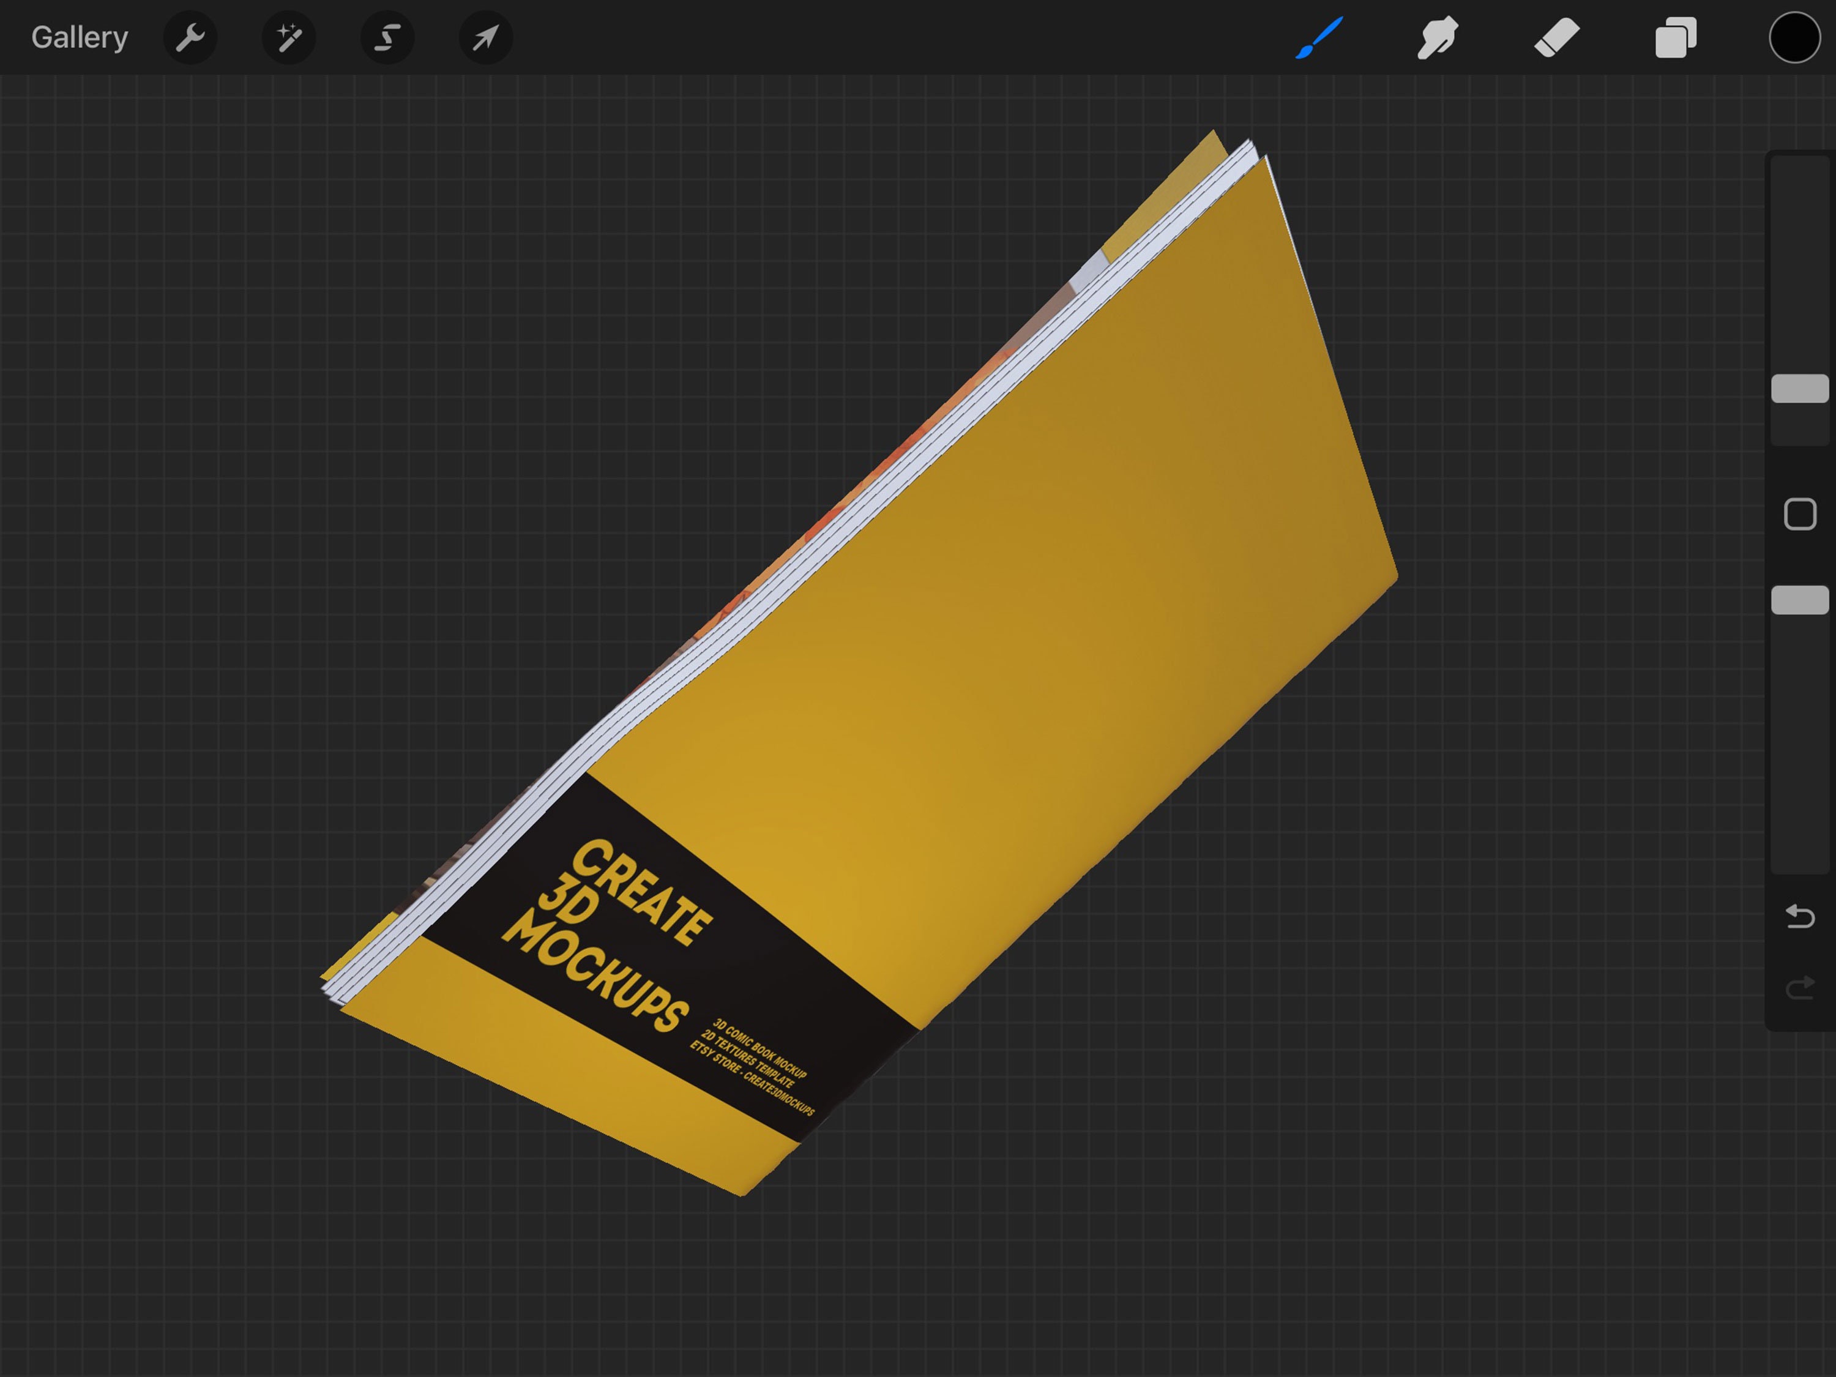This screenshot has height=1377, width=1836.
Task: Select the Eraser tool
Action: click(1557, 37)
